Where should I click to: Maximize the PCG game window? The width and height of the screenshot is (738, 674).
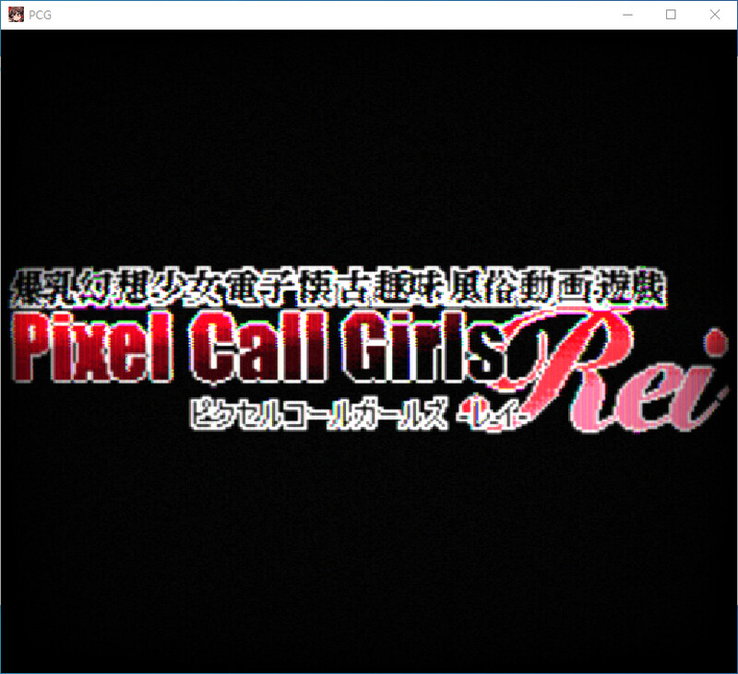coord(671,15)
